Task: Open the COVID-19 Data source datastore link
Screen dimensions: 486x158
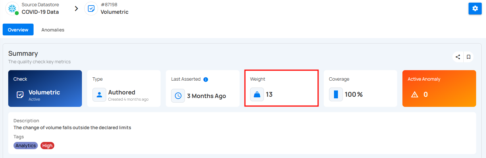Action: coord(40,12)
